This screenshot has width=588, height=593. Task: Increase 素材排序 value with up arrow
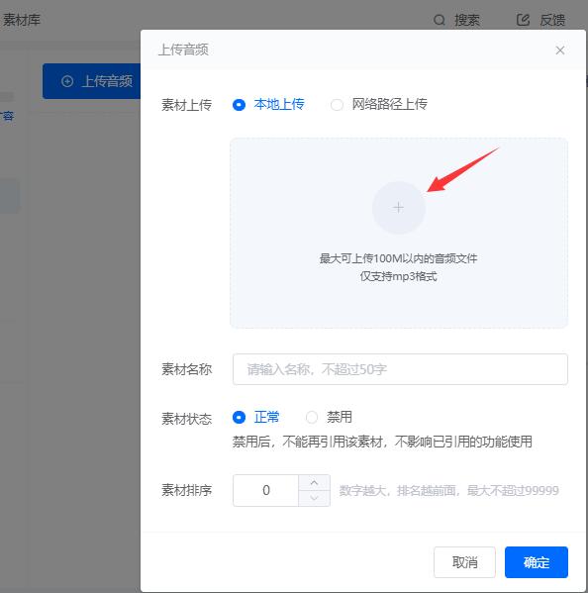coord(314,483)
